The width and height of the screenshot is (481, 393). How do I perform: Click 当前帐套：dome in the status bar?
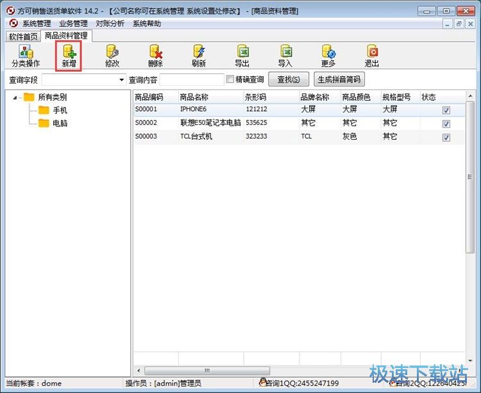(34, 383)
